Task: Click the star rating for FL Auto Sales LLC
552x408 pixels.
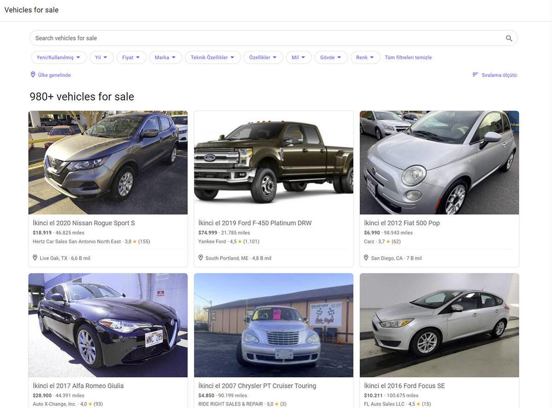Action: tap(418, 403)
